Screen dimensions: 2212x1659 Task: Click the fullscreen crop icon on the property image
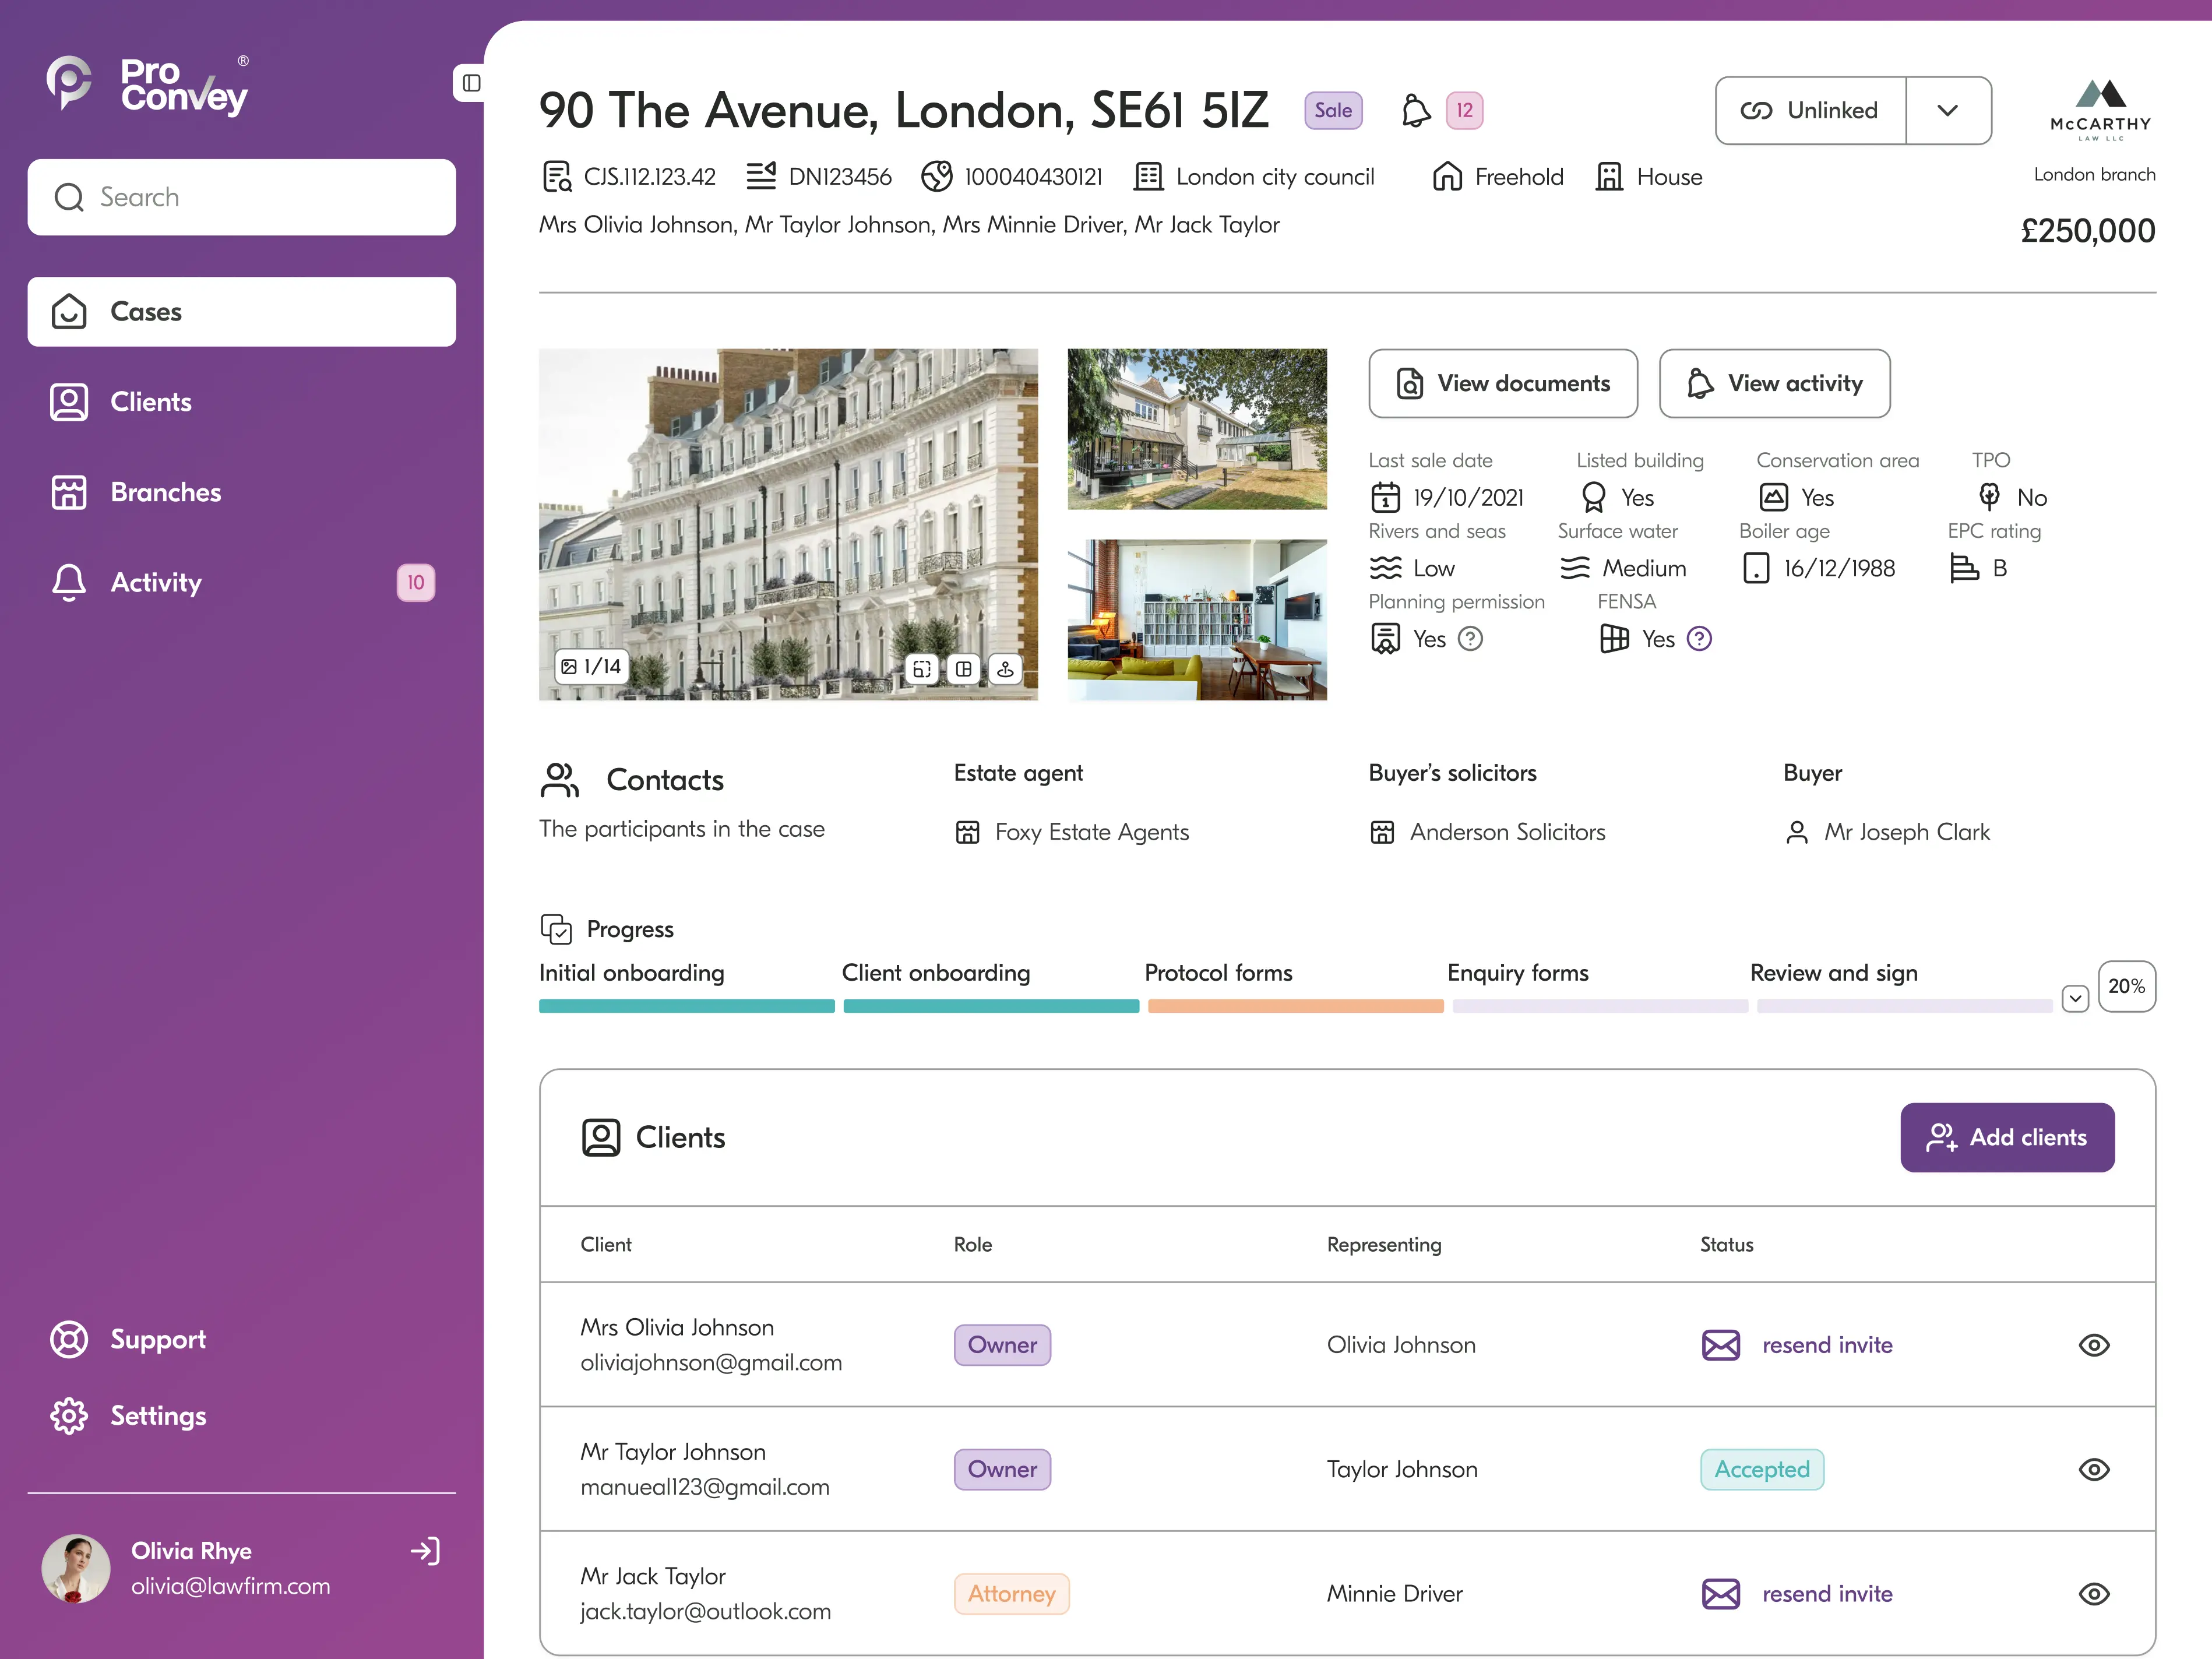coord(921,669)
